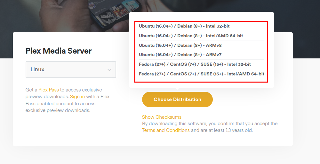Viewport: 320px width, 164px height.
Task: Click the Plex Media Server heading
Action: click(x=59, y=51)
